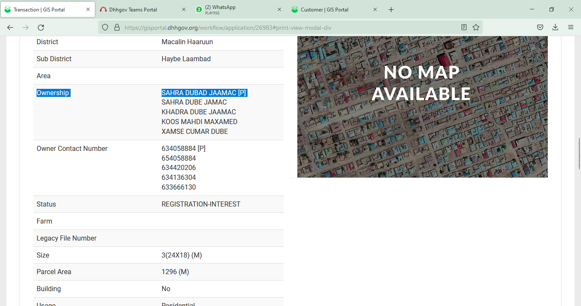Click owner name XAMSE CUMAR DUBE
581x306 pixels.
(x=195, y=132)
